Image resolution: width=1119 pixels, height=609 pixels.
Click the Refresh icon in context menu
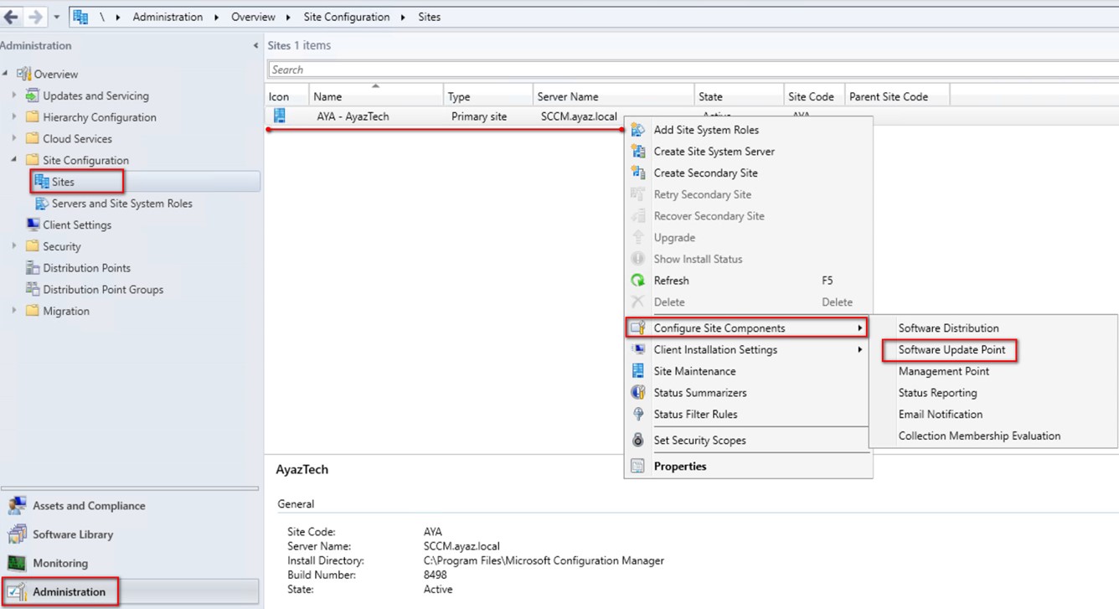point(638,281)
